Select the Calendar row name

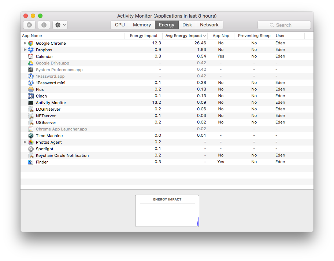(x=45, y=56)
